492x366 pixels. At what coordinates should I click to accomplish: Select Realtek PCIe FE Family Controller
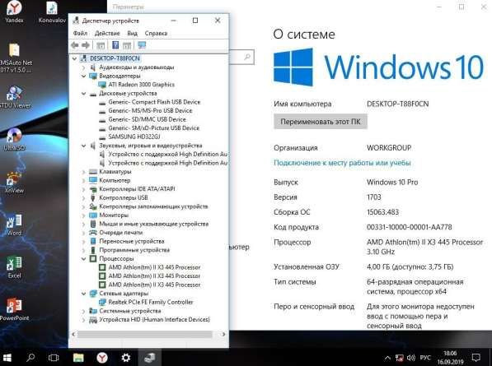[x=151, y=302]
